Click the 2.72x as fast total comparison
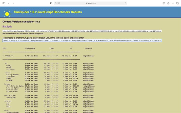The height and width of the screenshot is (113, 181). [x=31, y=56]
